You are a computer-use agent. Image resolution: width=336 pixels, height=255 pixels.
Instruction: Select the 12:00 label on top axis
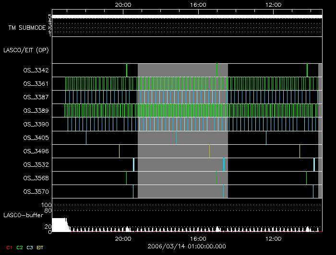point(273,4)
